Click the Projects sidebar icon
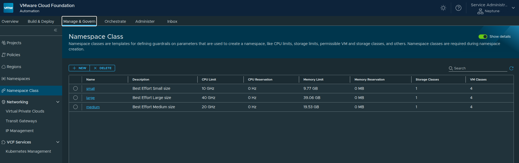The height and width of the screenshot is (163, 519). point(4,43)
